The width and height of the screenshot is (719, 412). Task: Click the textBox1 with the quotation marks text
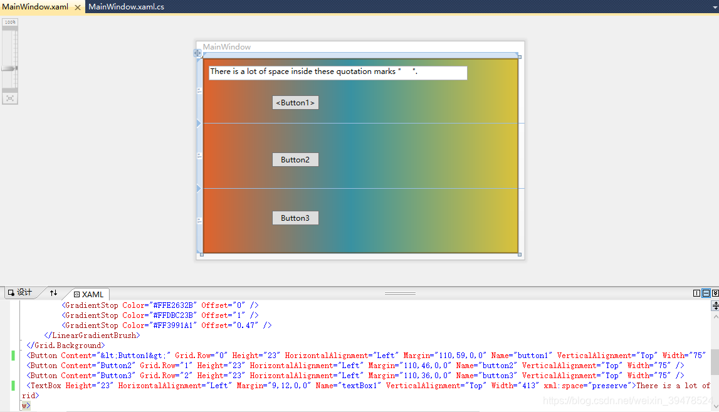[337, 73]
